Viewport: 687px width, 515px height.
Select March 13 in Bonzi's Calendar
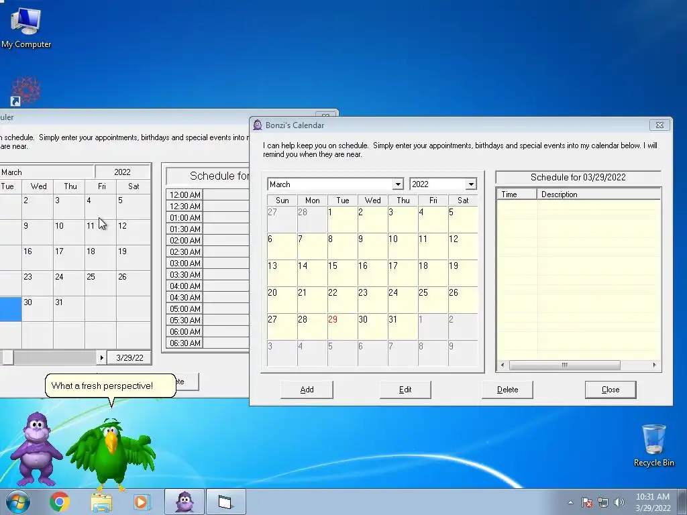pyautogui.click(x=282, y=273)
